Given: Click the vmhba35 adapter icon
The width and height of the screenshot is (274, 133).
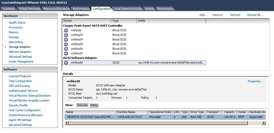Looking at the screenshot, I should click(x=66, y=44).
